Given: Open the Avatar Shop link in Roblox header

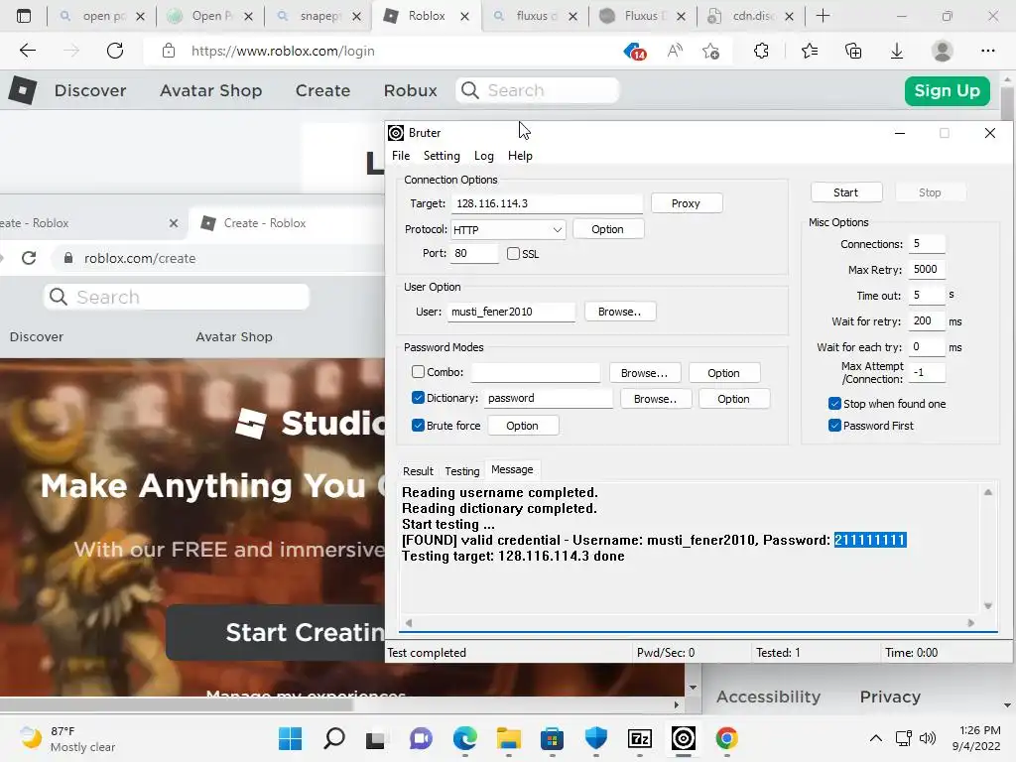Looking at the screenshot, I should (210, 90).
